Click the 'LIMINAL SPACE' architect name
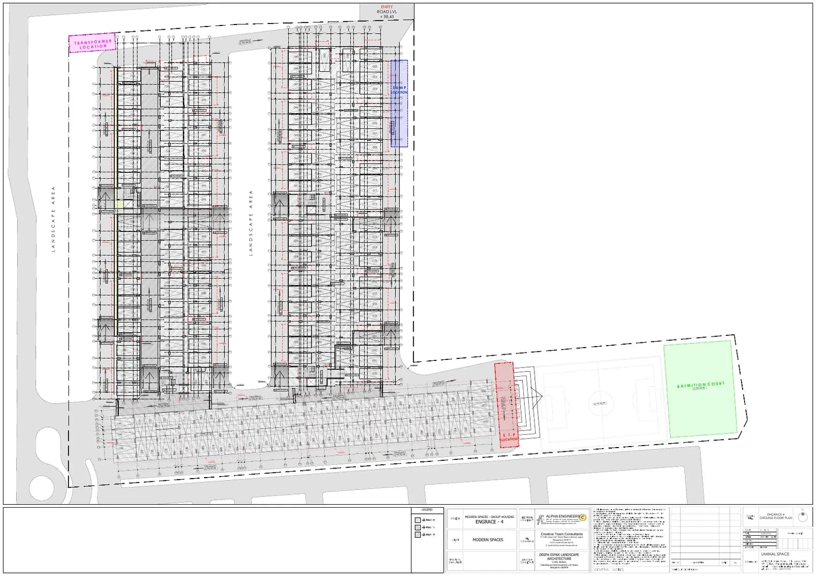Screen dimensions: 816x576 (x=775, y=554)
